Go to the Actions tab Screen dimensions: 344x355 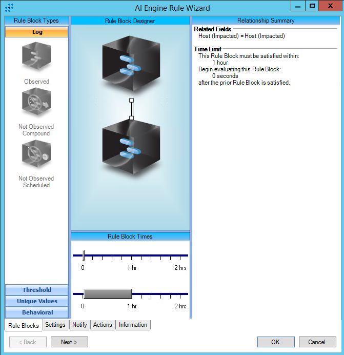click(x=103, y=325)
